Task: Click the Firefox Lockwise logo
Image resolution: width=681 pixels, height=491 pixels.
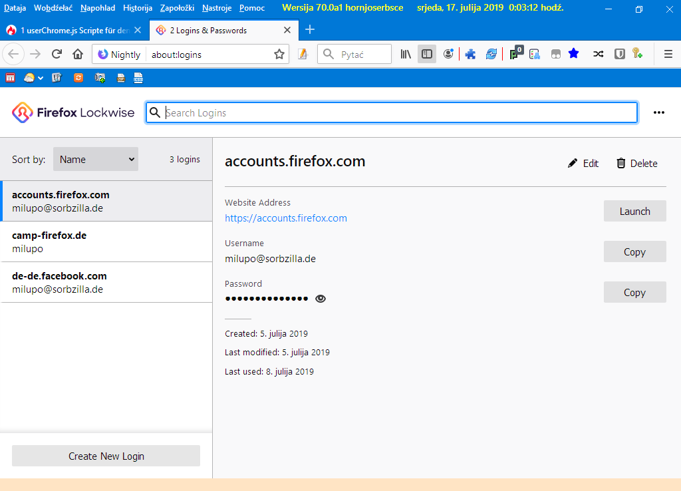Action: point(73,112)
